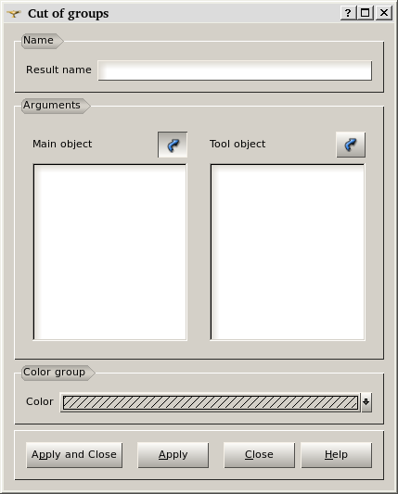This screenshot has height=494, width=398.
Task: Click the Main object label
Action: (x=62, y=144)
